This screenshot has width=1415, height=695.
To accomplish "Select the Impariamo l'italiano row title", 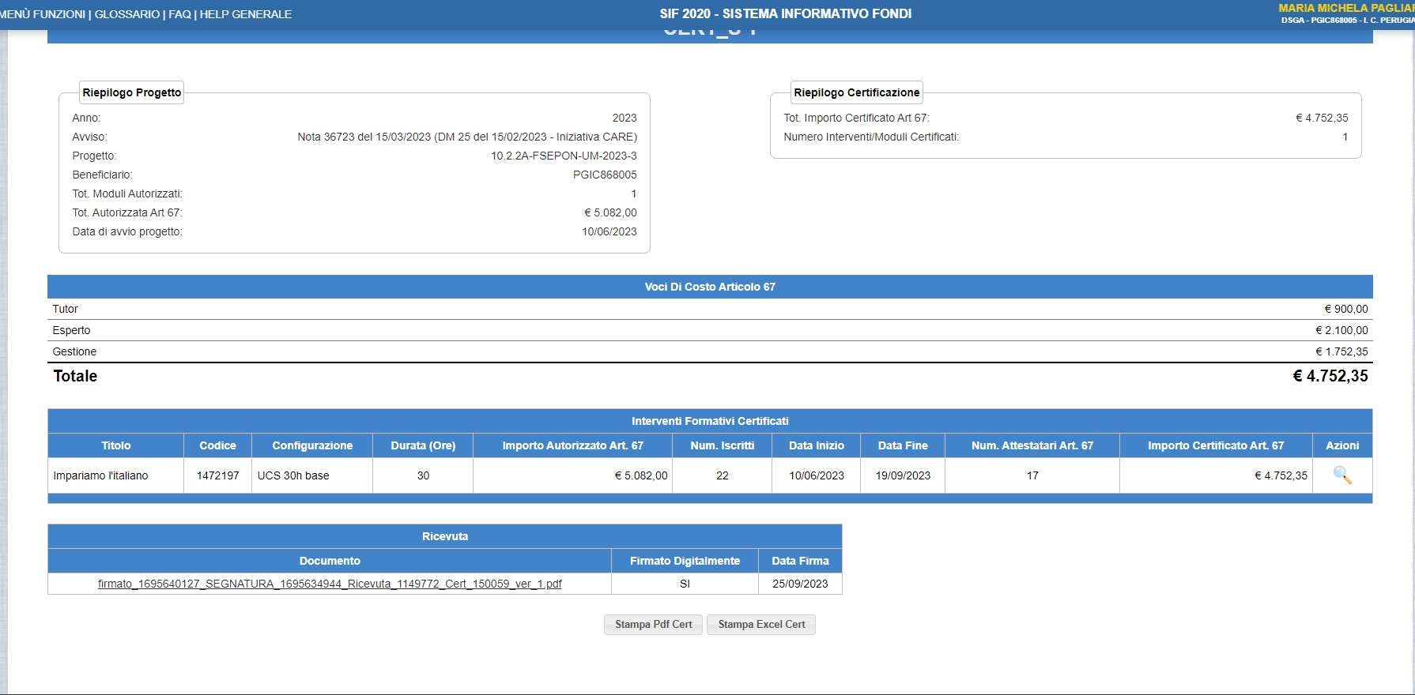I will pyautogui.click(x=100, y=475).
